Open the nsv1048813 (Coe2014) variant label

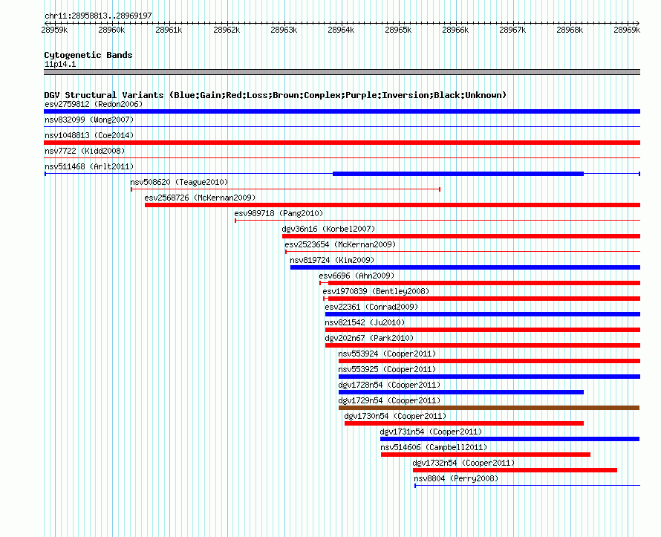click(89, 135)
